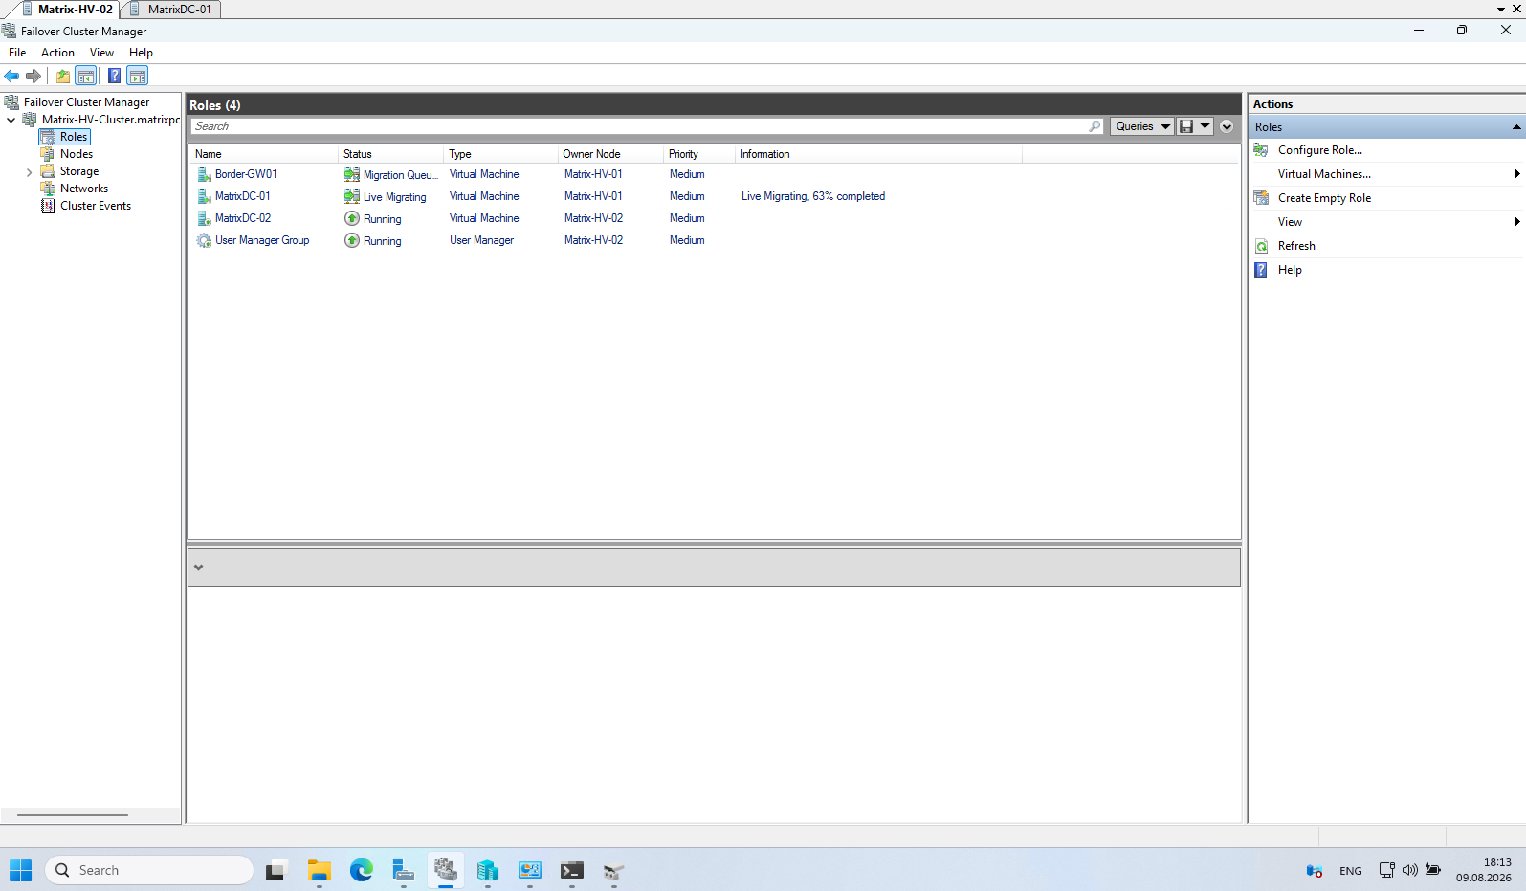Click the ENG language indicator
The height and width of the screenshot is (891, 1526).
click(x=1351, y=871)
